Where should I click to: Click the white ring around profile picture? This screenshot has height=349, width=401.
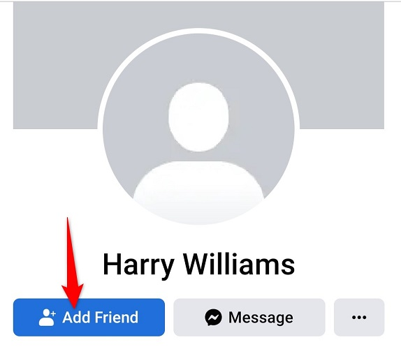pyautogui.click(x=198, y=31)
